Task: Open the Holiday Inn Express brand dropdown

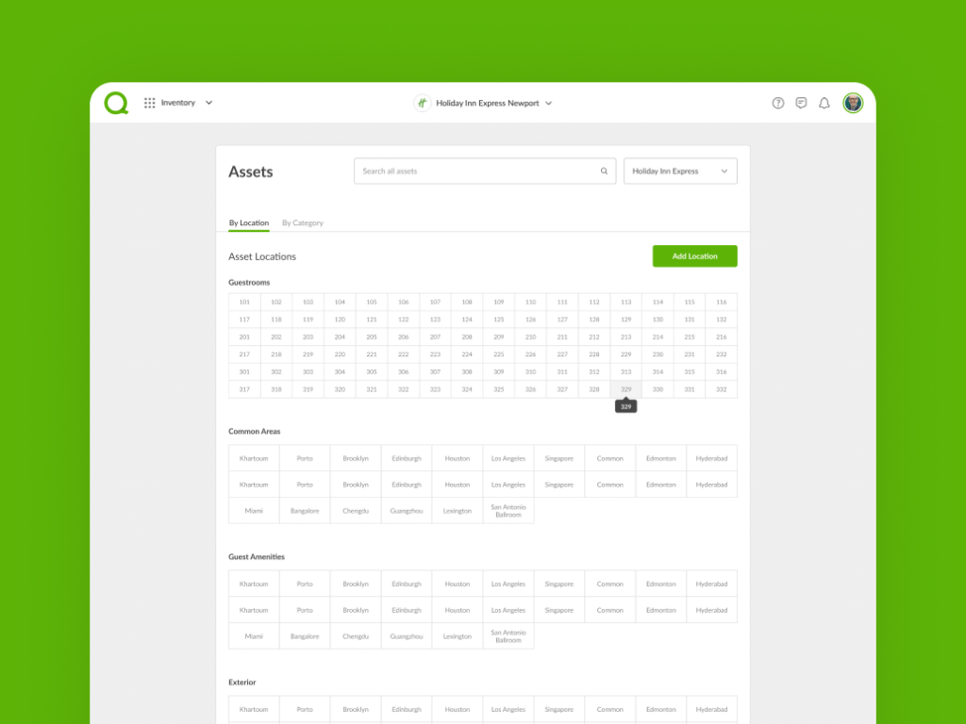Action: [680, 172]
